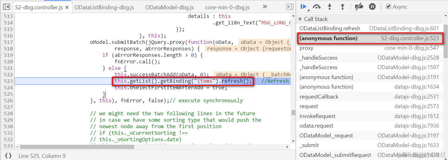Screen dimensions: 448x160
Task: Select odata.request stack frame
Action: pos(370,126)
